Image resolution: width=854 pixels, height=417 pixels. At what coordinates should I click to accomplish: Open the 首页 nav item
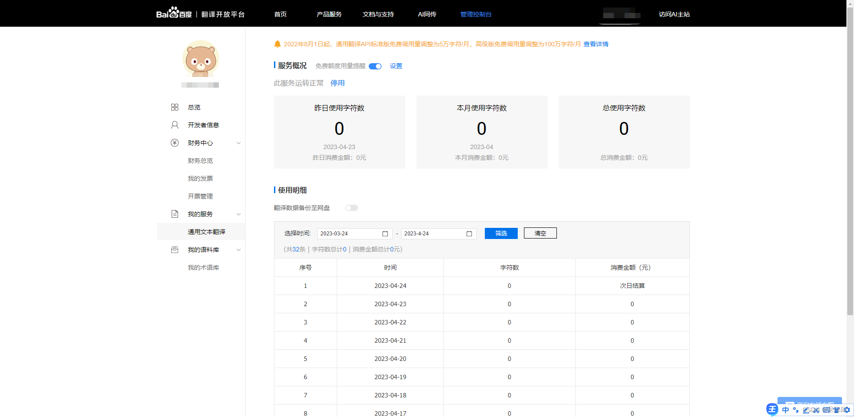pyautogui.click(x=280, y=14)
